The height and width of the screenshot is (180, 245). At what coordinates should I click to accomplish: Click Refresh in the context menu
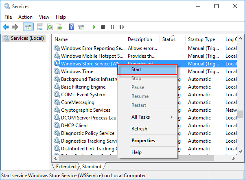(139, 129)
